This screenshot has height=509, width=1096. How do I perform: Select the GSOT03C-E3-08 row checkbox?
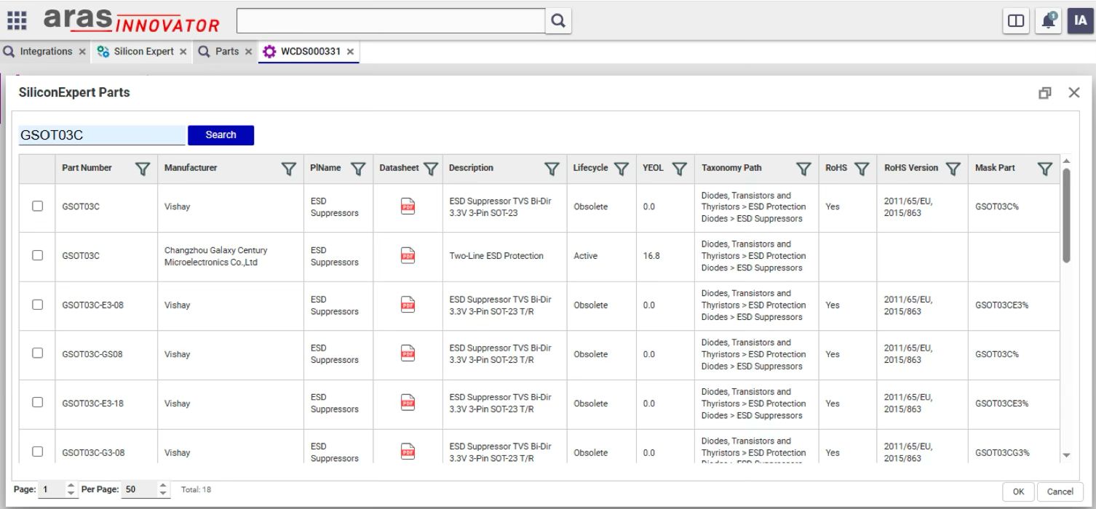click(x=37, y=305)
